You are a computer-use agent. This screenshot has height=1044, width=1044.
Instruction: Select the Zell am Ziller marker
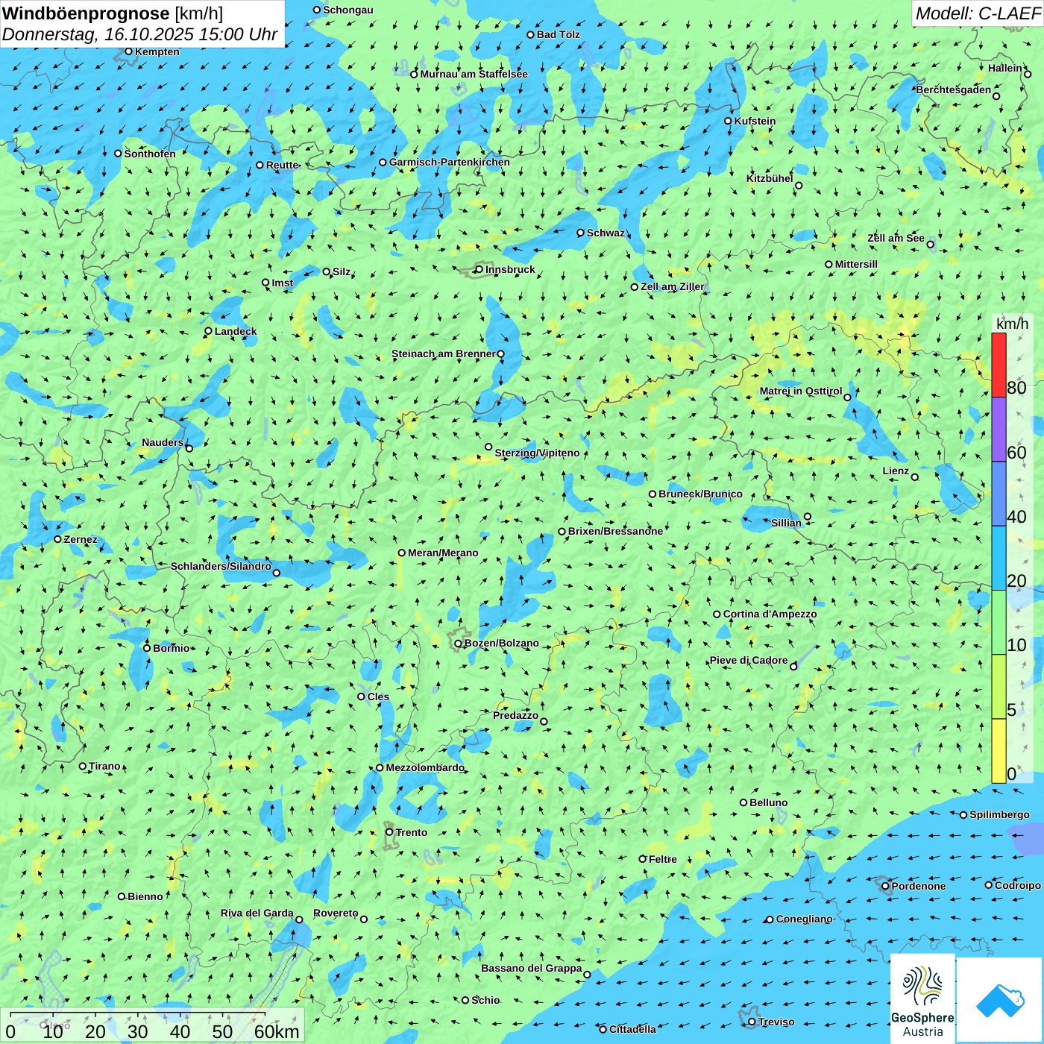[x=635, y=287]
